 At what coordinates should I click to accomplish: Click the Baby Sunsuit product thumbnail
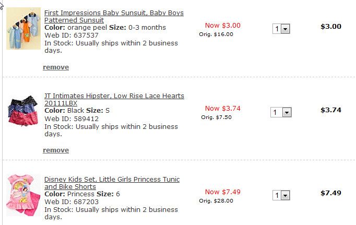pos(23,28)
